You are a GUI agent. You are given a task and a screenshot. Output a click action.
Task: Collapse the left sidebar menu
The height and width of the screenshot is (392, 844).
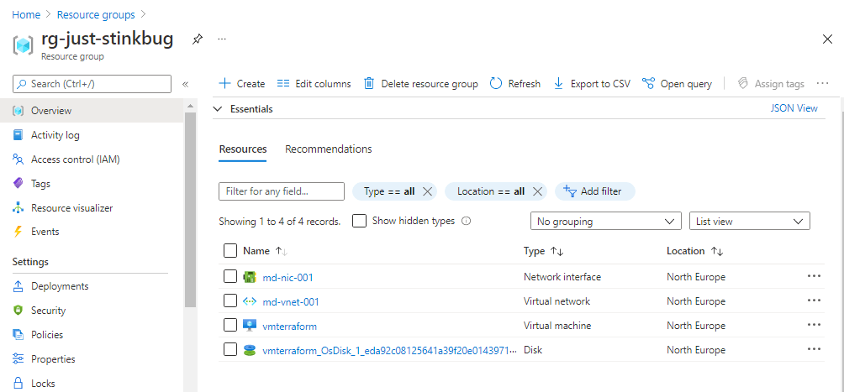click(x=185, y=84)
